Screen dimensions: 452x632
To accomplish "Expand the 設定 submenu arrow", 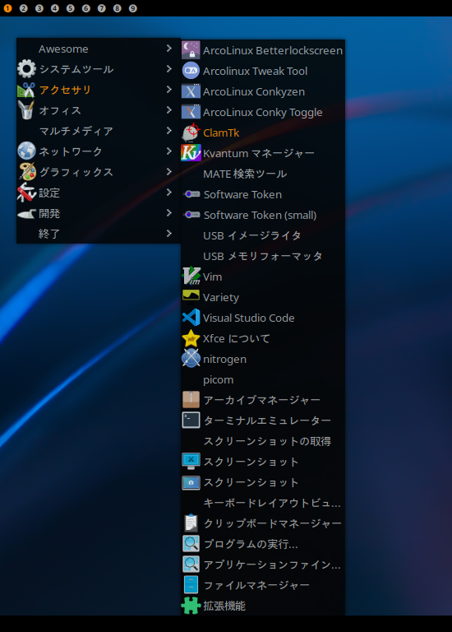I will tap(169, 193).
